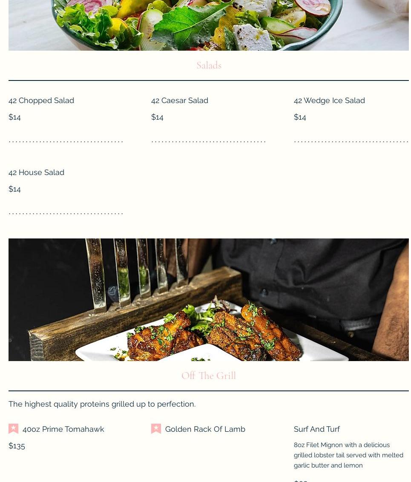The width and height of the screenshot is (411, 482).
Task: Click the $14 price under 42 Wedge Ice Salad
Action: [300, 117]
